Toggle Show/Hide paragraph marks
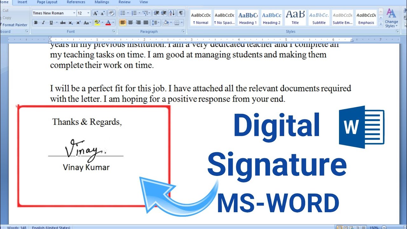The height and width of the screenshot is (229, 407). click(x=181, y=13)
